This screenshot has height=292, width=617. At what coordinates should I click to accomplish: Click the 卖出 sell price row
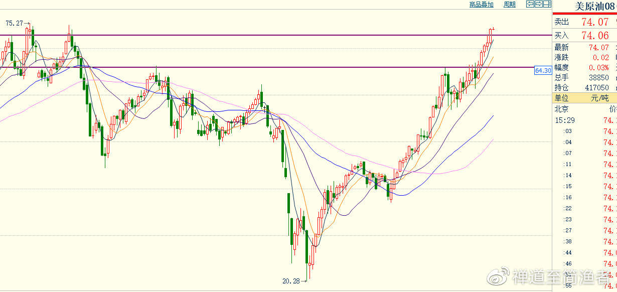pyautogui.click(x=585, y=22)
